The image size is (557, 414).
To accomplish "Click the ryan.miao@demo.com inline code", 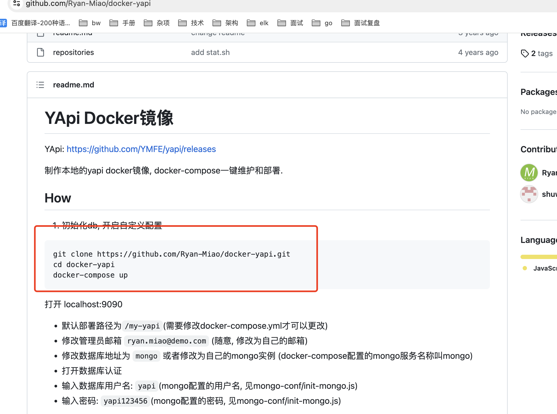I will click(167, 341).
